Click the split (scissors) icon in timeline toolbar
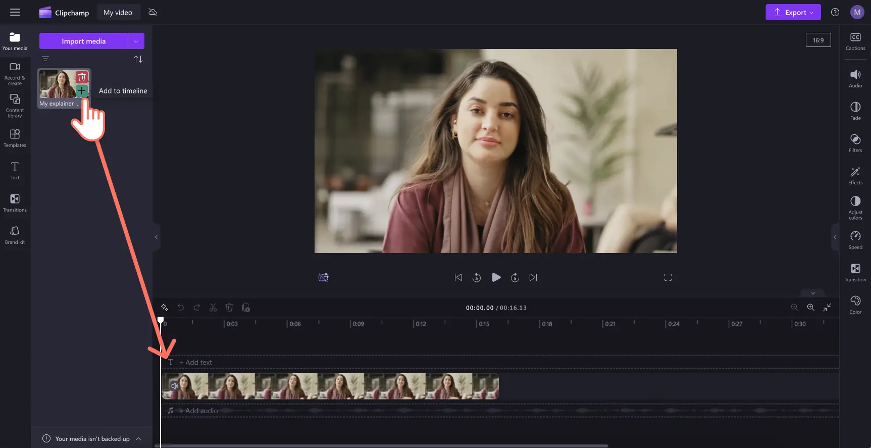Image resolution: width=871 pixels, height=448 pixels. pyautogui.click(x=213, y=308)
